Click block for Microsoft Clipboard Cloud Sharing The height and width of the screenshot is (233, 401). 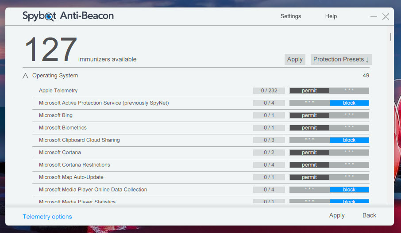tap(349, 140)
